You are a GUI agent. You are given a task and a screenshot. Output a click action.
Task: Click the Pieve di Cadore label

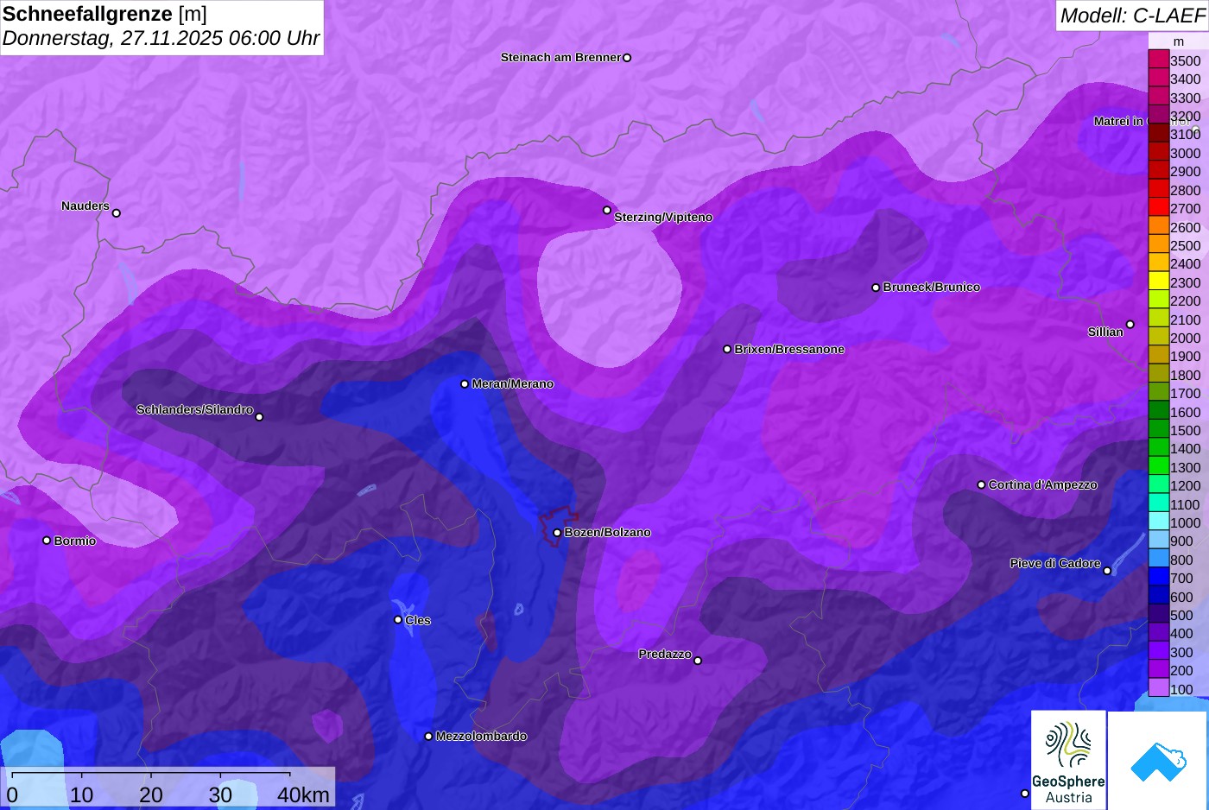[1055, 563]
